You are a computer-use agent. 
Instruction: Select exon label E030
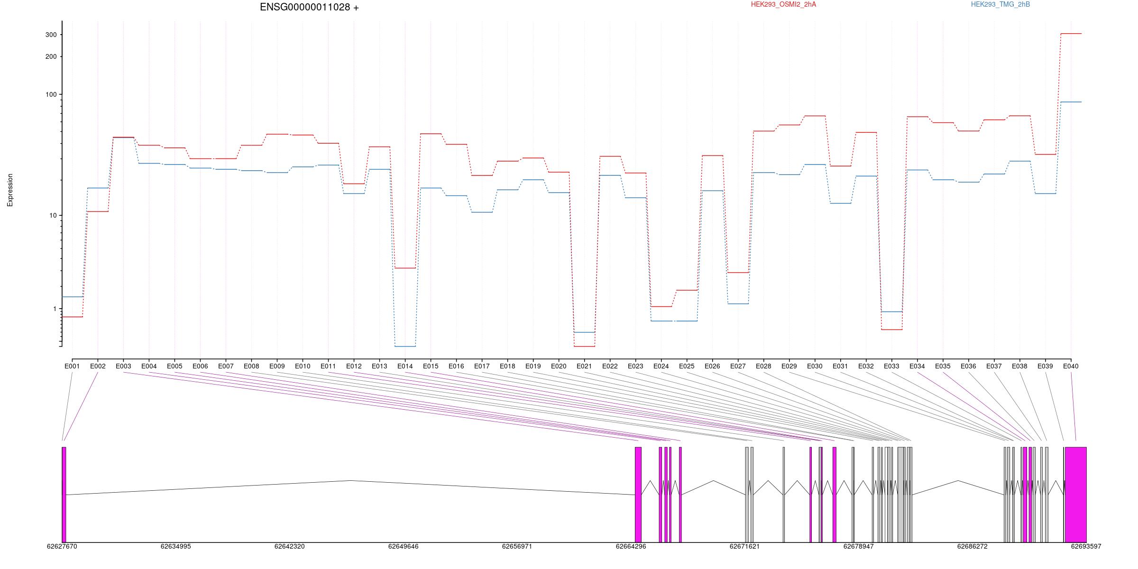pyautogui.click(x=815, y=366)
